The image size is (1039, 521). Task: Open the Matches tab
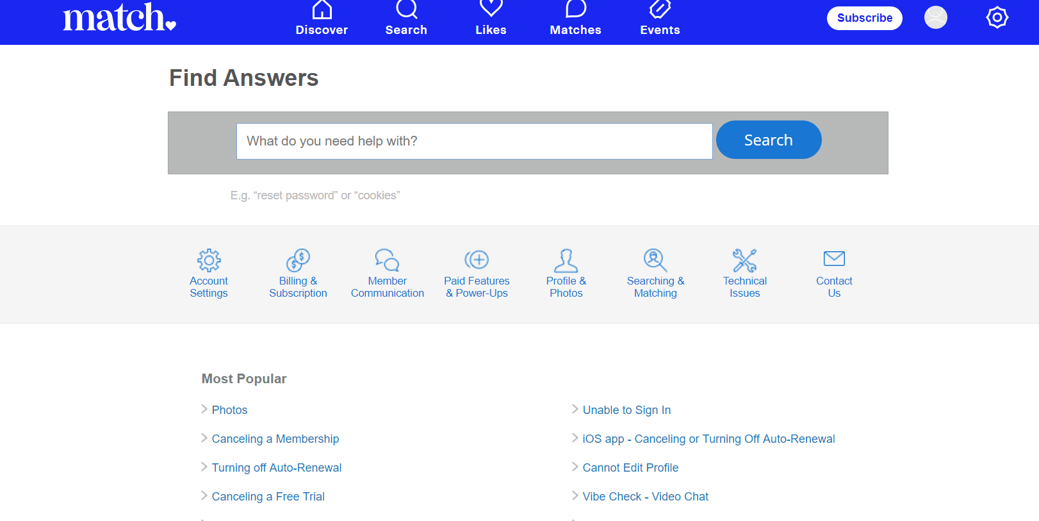click(x=575, y=19)
